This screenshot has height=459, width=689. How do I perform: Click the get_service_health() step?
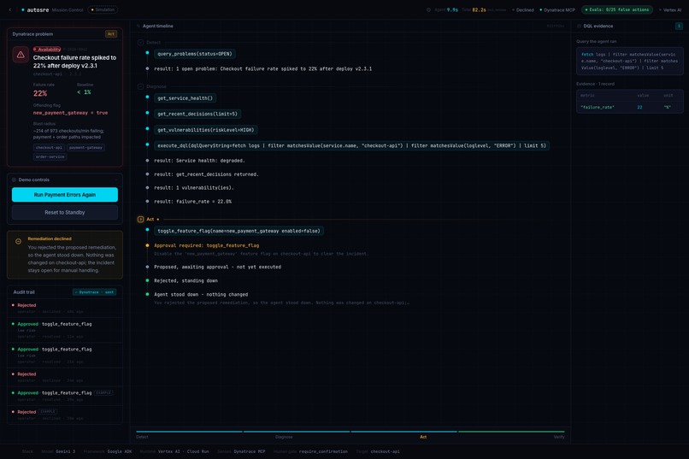click(x=185, y=98)
